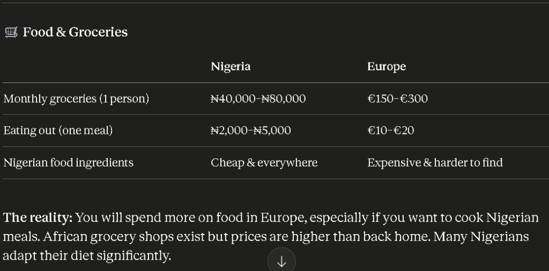Click the €150-€300 cell

(397, 99)
